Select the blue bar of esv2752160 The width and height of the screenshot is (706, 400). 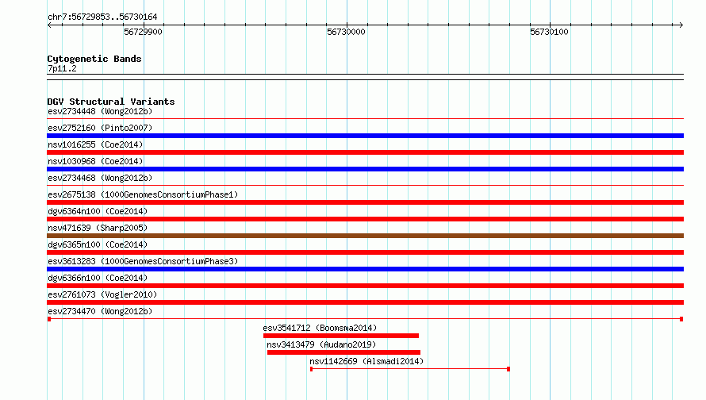click(365, 136)
